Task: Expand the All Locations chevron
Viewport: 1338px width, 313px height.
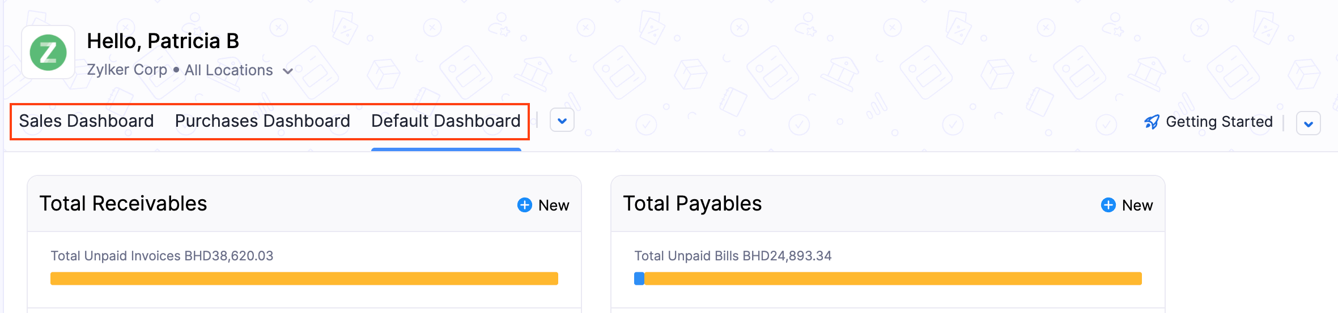Action: click(x=288, y=71)
